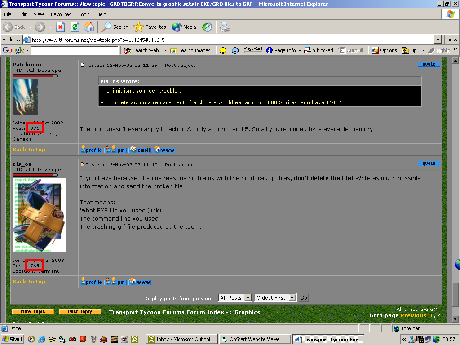Screen dimensions: 460x345
Task: Click blue sad face vote icon
Action: [x=235, y=50]
